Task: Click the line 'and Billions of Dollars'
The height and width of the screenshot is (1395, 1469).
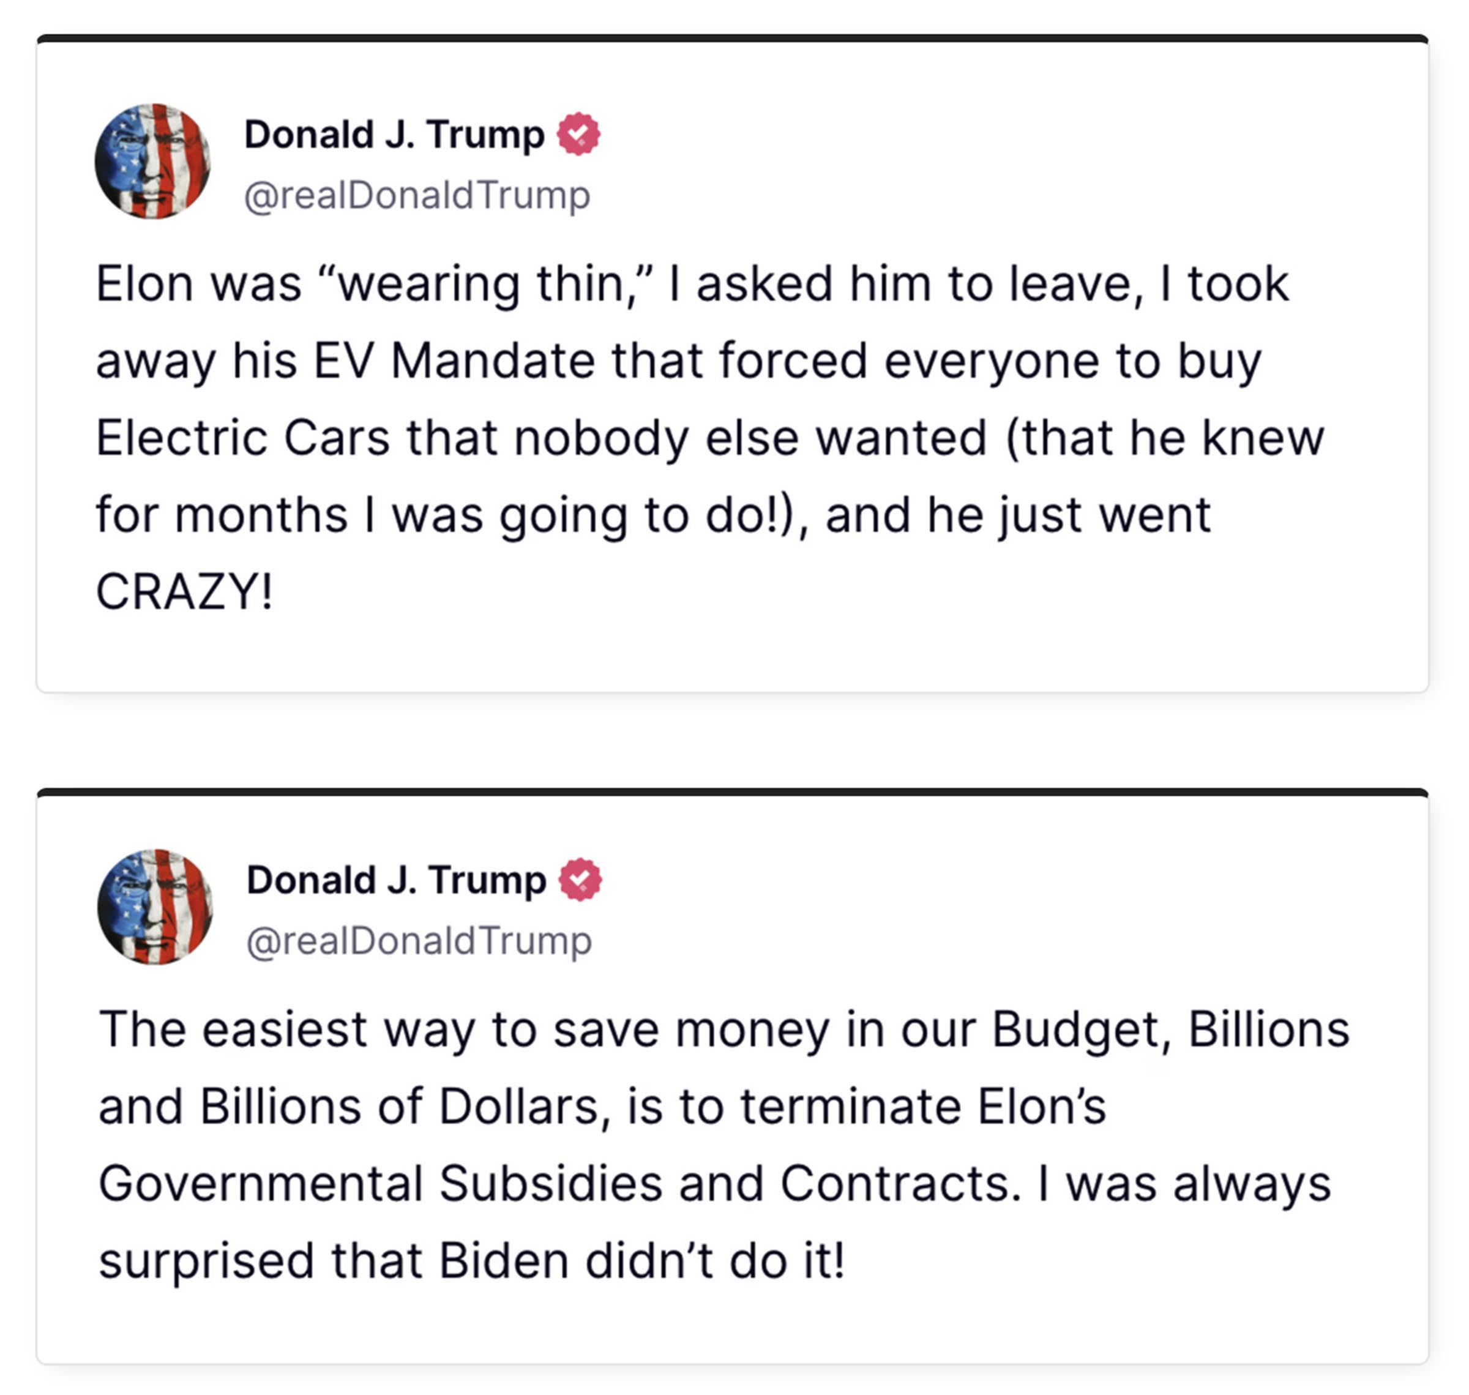Action: [x=602, y=1107]
